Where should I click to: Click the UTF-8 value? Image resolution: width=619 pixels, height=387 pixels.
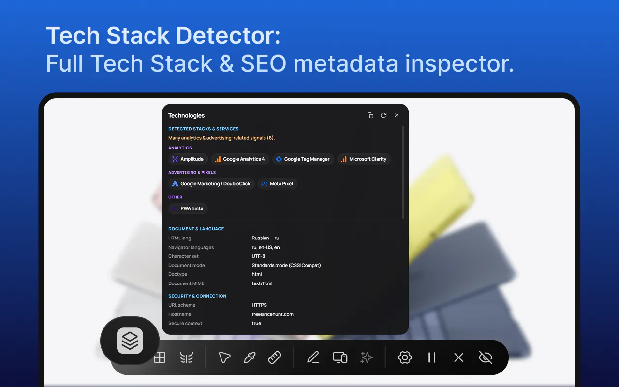point(259,256)
